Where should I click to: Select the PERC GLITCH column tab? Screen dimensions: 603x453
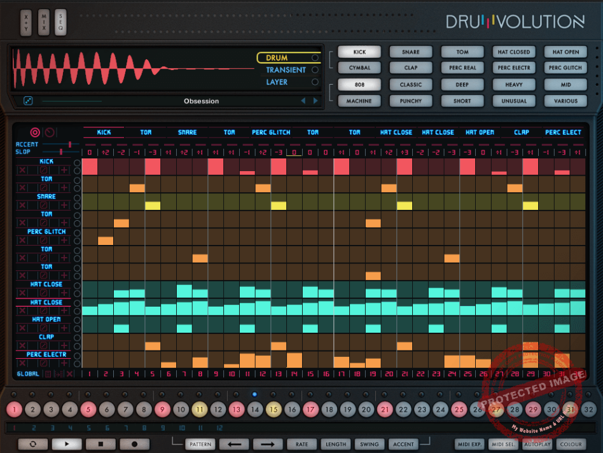[271, 132]
